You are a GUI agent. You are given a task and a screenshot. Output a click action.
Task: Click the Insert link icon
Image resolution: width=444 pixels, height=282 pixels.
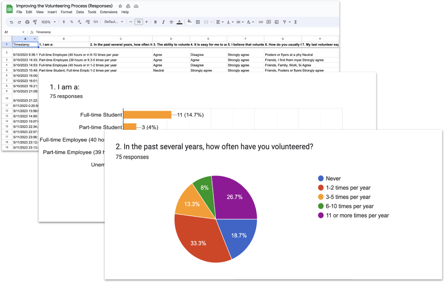coord(261,22)
